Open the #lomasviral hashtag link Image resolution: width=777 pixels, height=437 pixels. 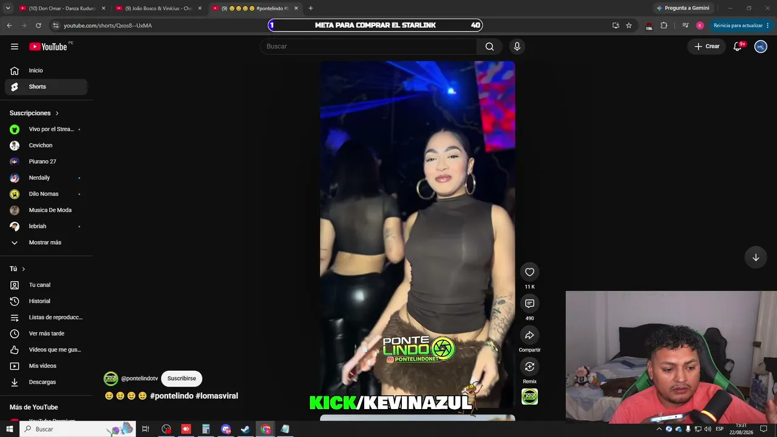click(217, 396)
